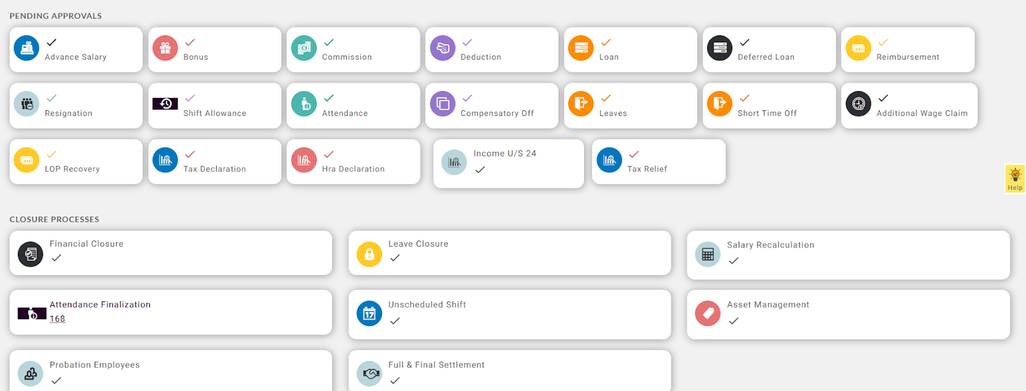Click the Leave Closure lock icon
This screenshot has height=391, width=1026.
(x=369, y=254)
